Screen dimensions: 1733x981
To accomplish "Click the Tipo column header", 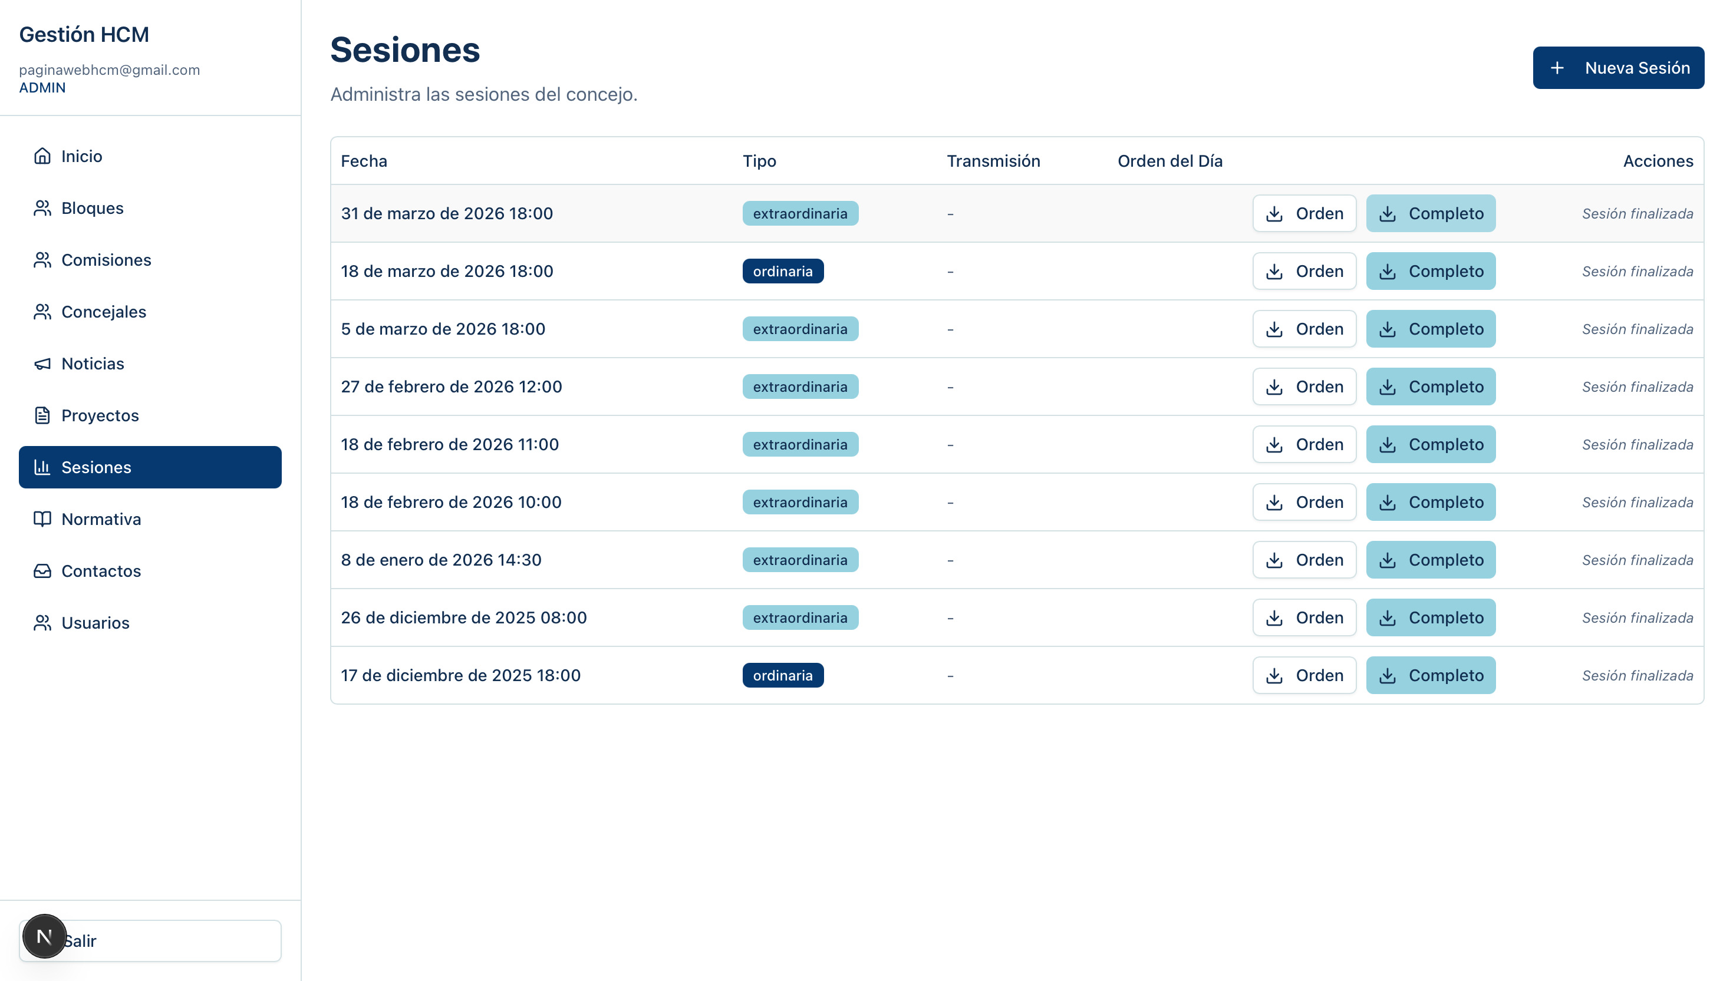I will (x=759, y=161).
